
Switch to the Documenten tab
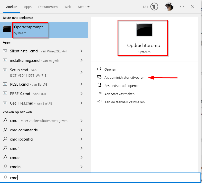tap(48, 7)
